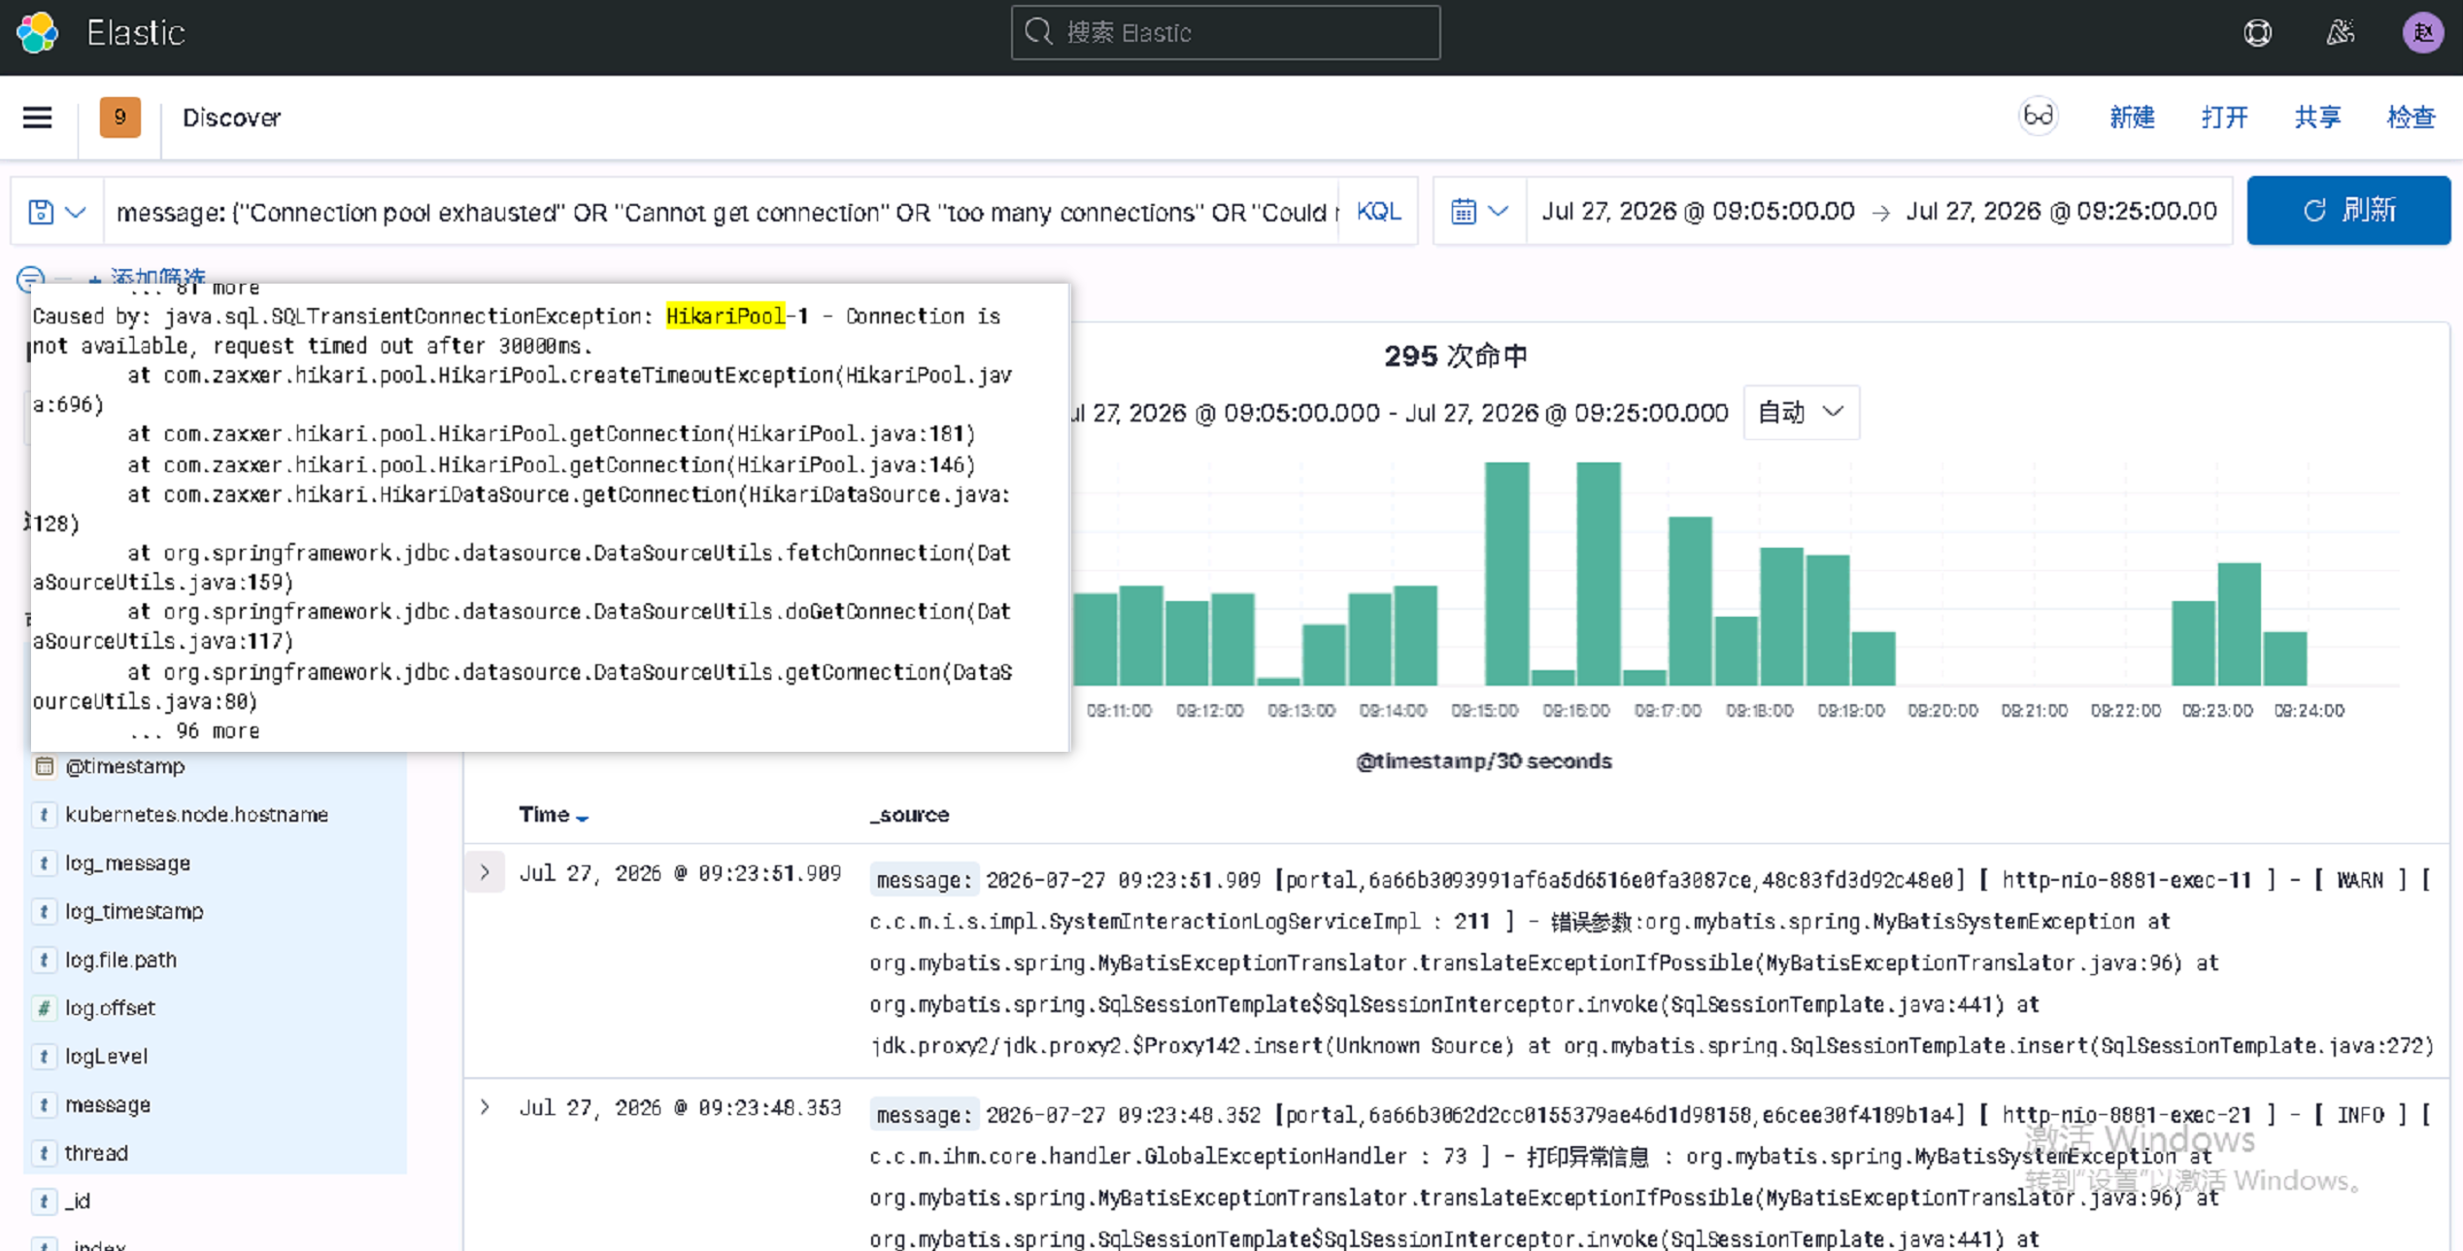Open the 新建 menu item
Image resolution: width=2463 pixels, height=1251 pixels.
pyautogui.click(x=2132, y=118)
